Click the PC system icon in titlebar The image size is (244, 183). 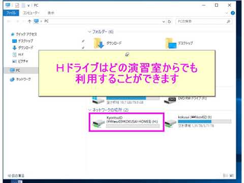pos(8,5)
